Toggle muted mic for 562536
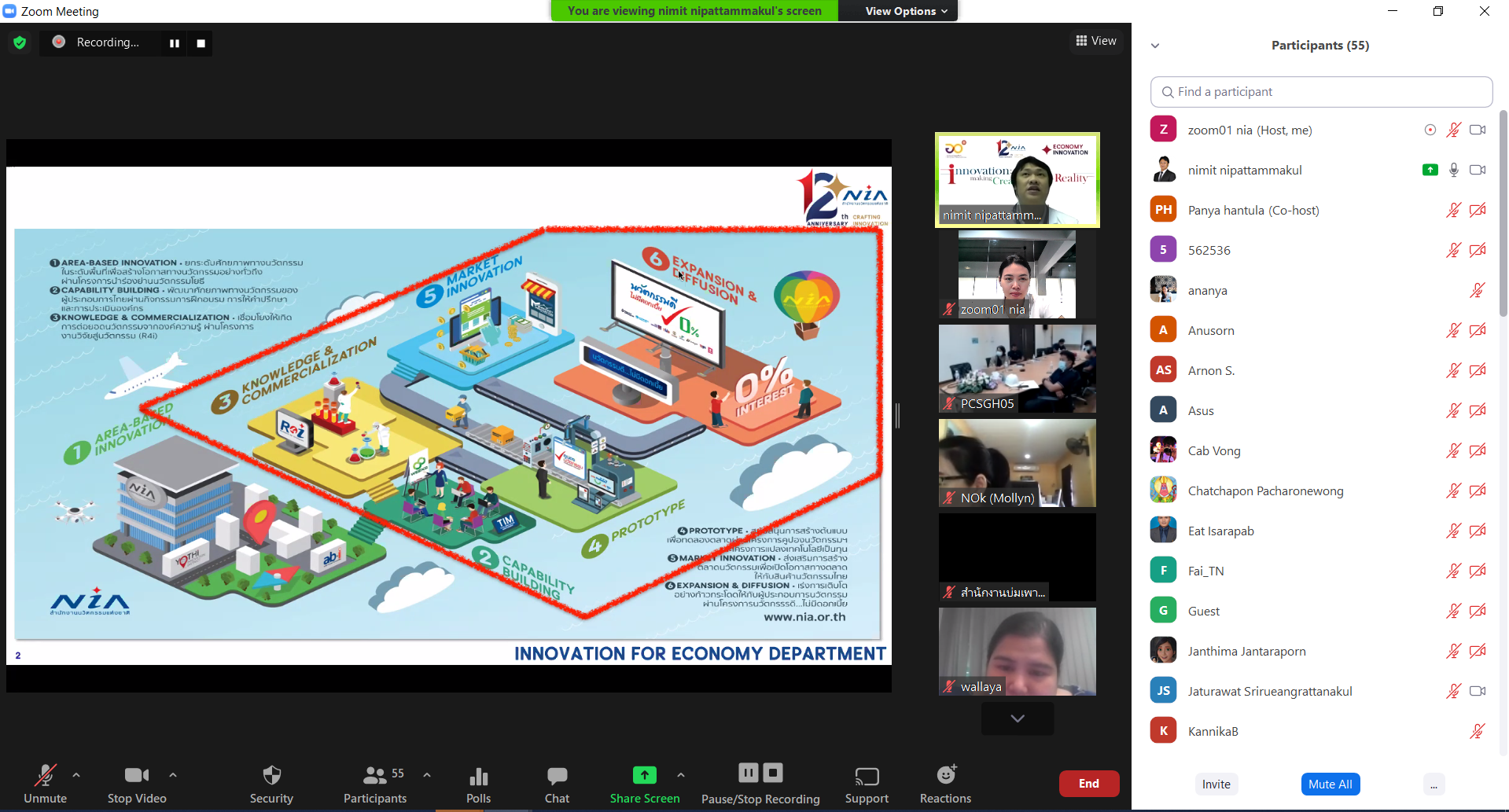Screen dimensions: 1509x812 1454,250
